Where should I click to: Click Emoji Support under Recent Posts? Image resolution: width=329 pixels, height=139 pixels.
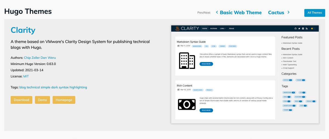(x=289, y=68)
